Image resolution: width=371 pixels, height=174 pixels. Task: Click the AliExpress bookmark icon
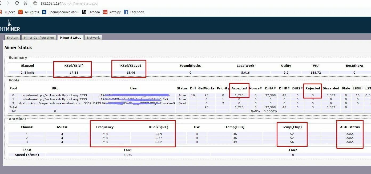tap(21, 12)
